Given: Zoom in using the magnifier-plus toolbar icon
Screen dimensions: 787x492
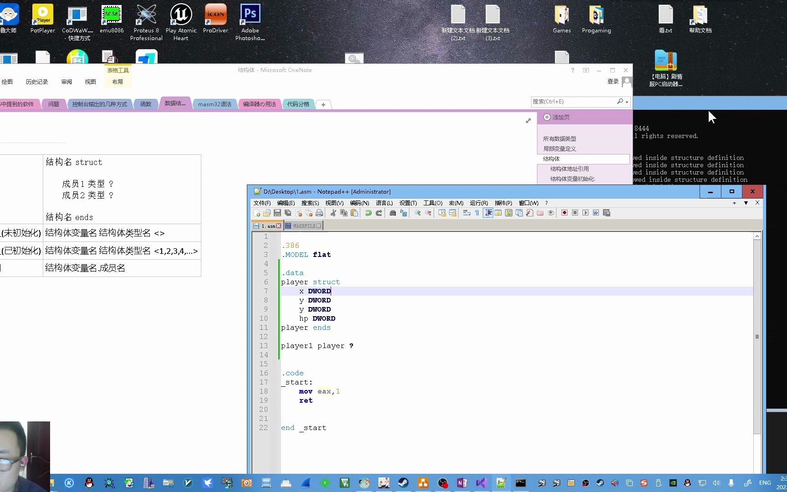Looking at the screenshot, I should click(x=417, y=213).
